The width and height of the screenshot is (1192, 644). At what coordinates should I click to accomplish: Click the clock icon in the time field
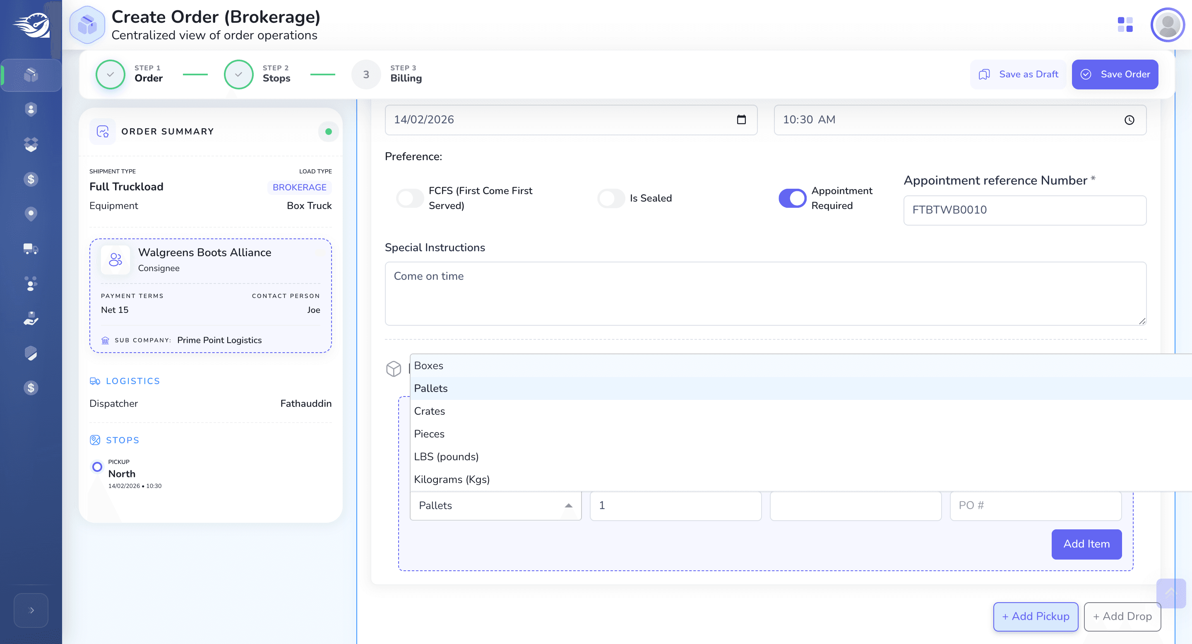click(1129, 120)
